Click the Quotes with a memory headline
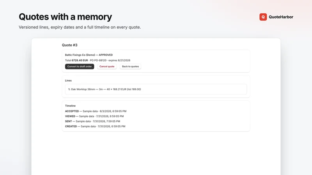The width and height of the screenshot is (312, 175). click(x=65, y=17)
